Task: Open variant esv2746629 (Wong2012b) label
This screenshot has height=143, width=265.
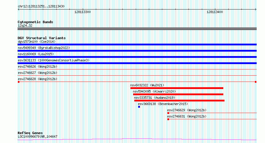Action: 187,110
